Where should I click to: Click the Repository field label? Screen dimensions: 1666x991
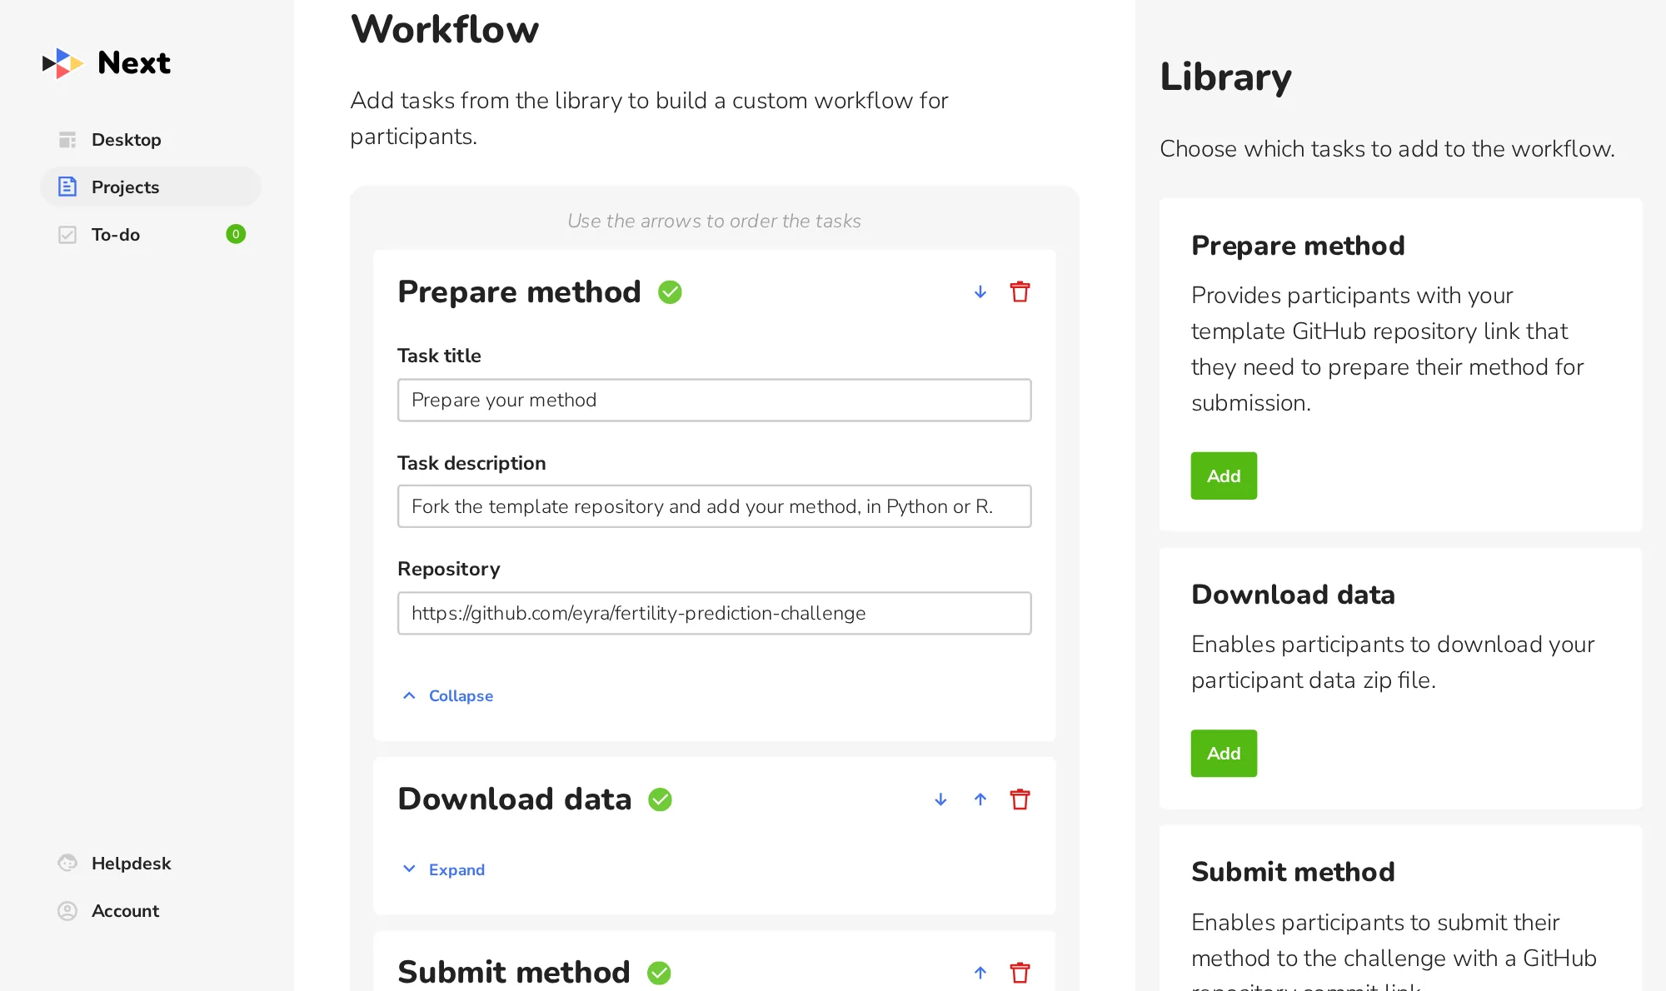tap(449, 569)
